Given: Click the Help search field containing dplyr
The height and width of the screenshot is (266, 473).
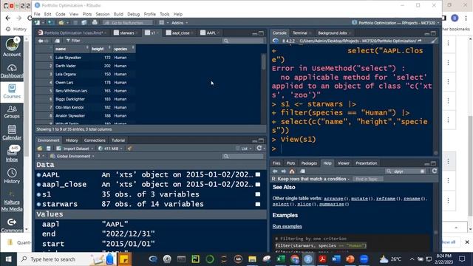Looking at the screenshot, I should 406,171.
